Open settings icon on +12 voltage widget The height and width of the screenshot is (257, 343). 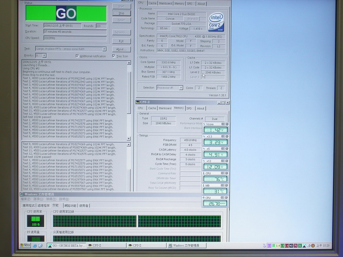click(223, 161)
